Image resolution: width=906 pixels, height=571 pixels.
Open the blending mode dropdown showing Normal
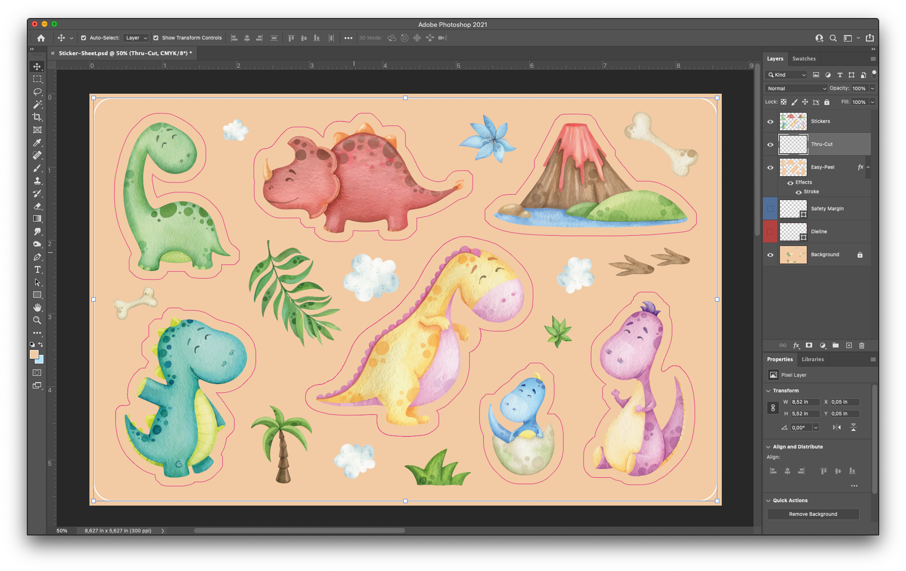click(x=796, y=88)
